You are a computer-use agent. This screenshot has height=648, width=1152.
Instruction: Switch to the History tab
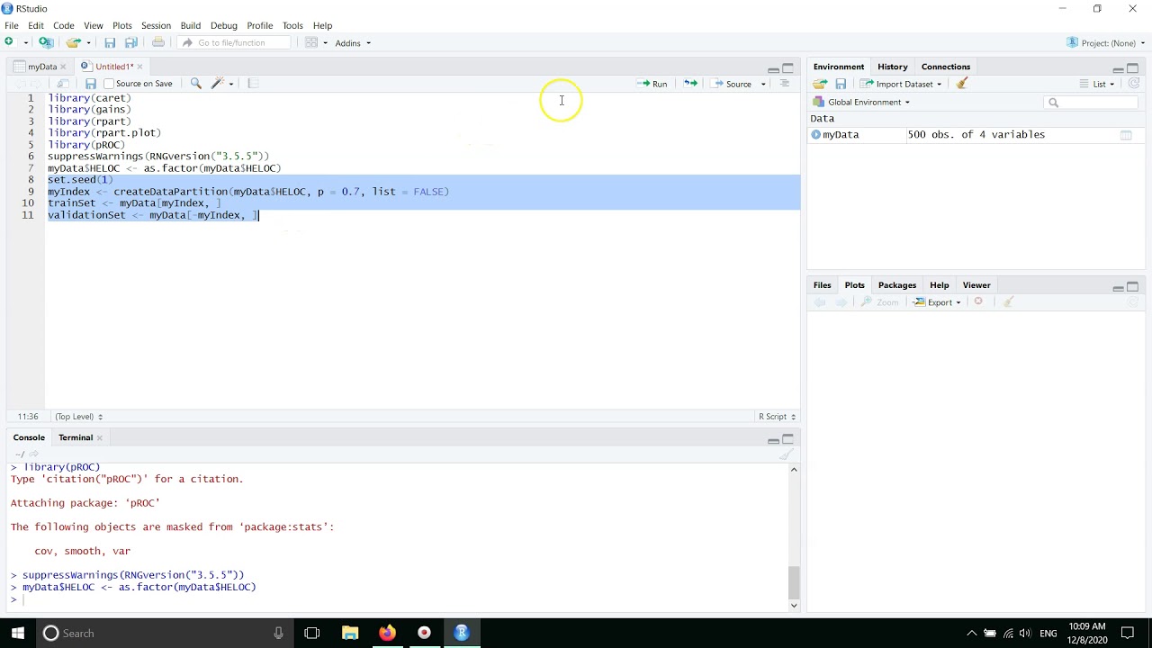tap(893, 67)
